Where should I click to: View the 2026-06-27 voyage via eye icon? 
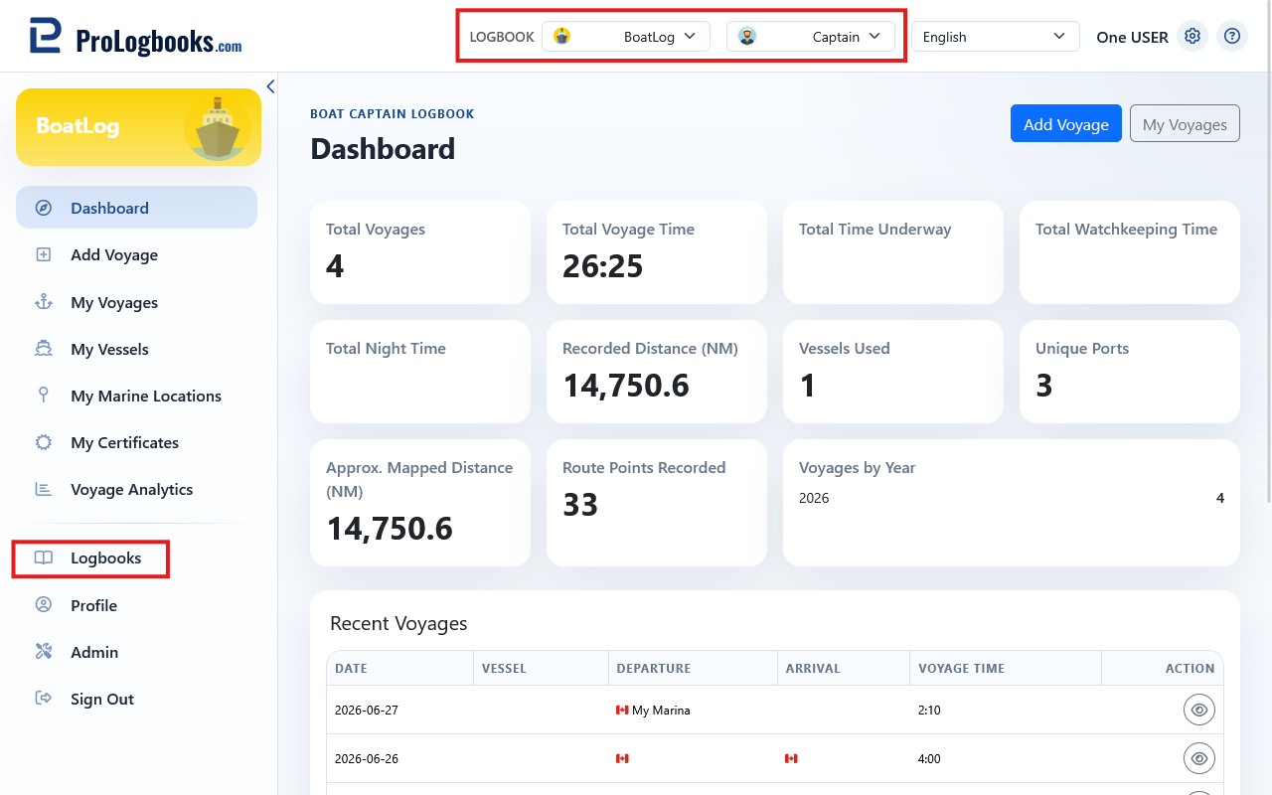click(x=1199, y=711)
